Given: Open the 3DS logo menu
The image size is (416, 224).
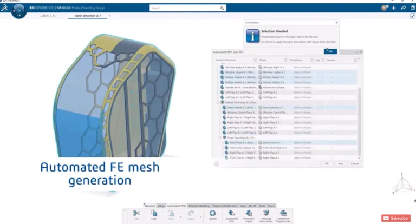Looking at the screenshot, I should pyautogui.click(x=4, y=8).
